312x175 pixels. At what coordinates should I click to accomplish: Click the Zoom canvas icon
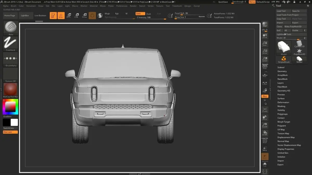click(x=265, y=44)
